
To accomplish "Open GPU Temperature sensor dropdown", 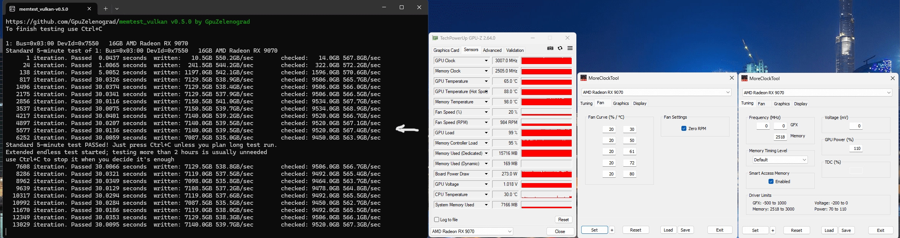I will [486, 81].
